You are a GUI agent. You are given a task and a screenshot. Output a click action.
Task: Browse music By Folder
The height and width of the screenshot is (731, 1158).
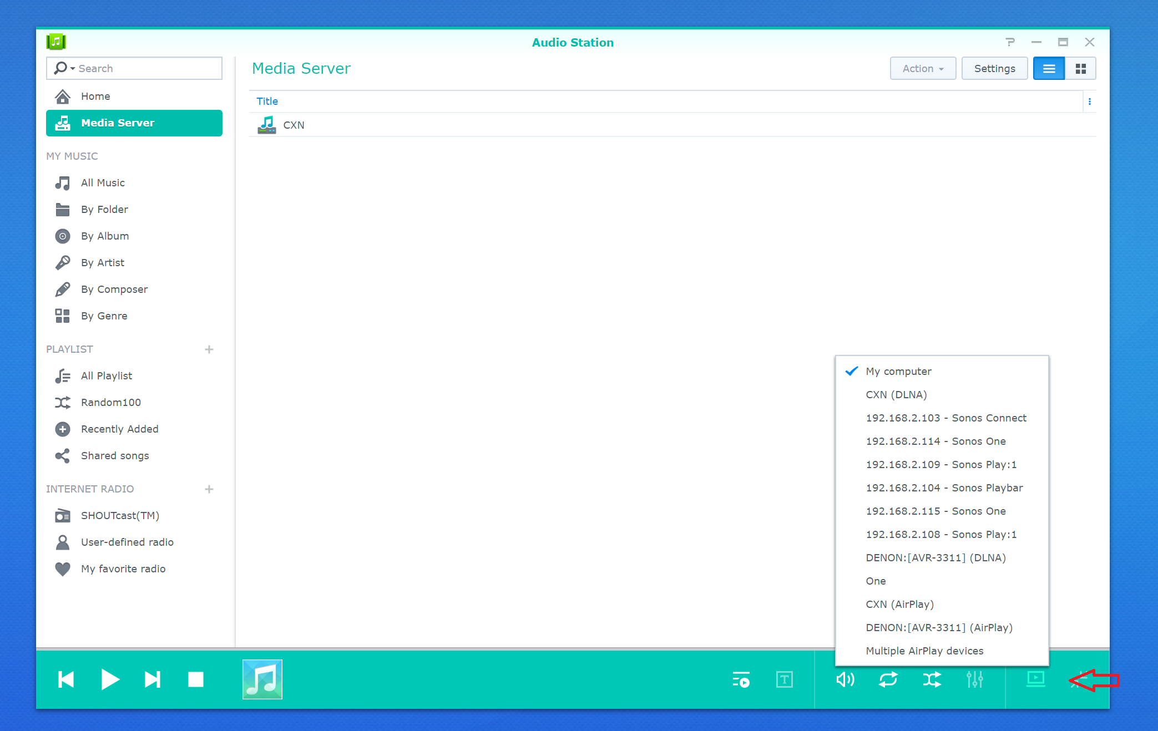[x=134, y=210]
